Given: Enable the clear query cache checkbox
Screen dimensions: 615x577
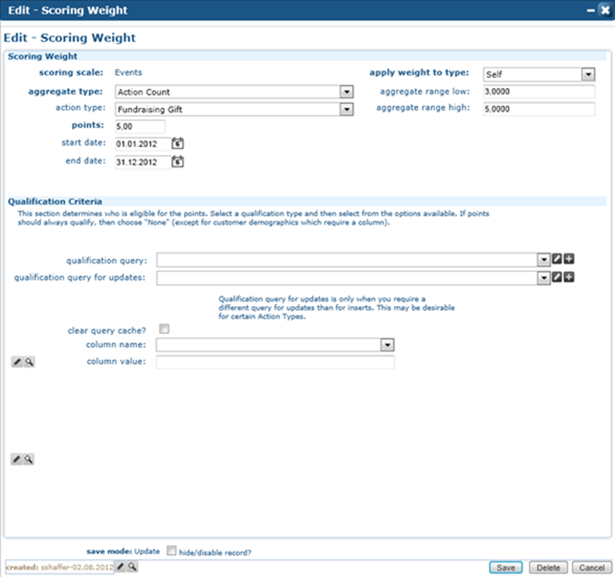Looking at the screenshot, I should coord(163,328).
